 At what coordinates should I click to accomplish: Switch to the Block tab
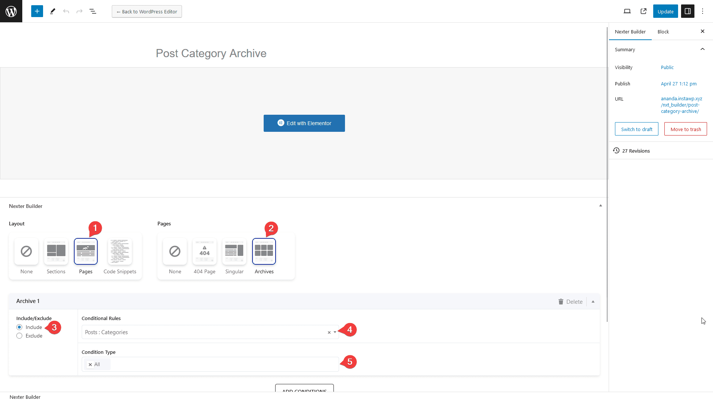click(x=663, y=32)
